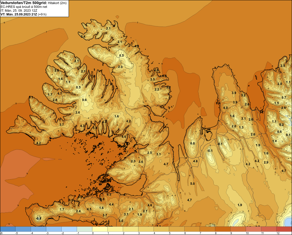292x235 pixels.
Task: Click the 'Hitakort (2m)' label
Action: pos(57,3)
